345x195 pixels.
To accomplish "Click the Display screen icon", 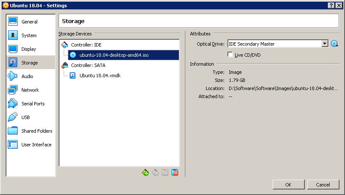I will coord(13,49).
